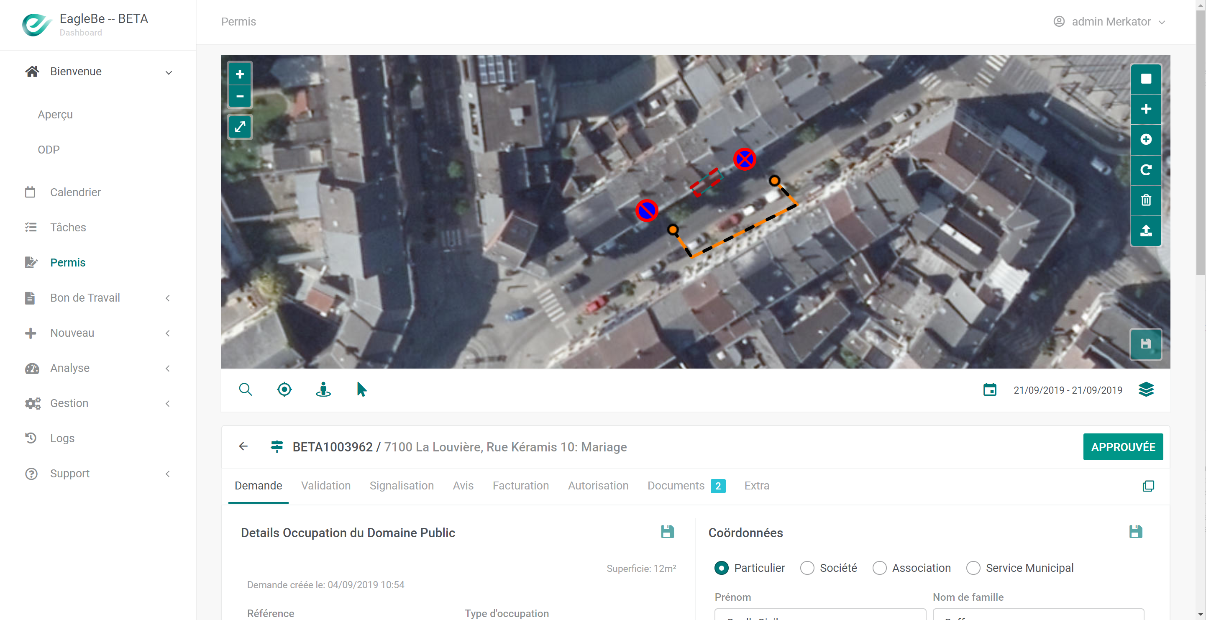Click the Permis breadcrumb header
Image resolution: width=1206 pixels, height=620 pixels.
(238, 22)
